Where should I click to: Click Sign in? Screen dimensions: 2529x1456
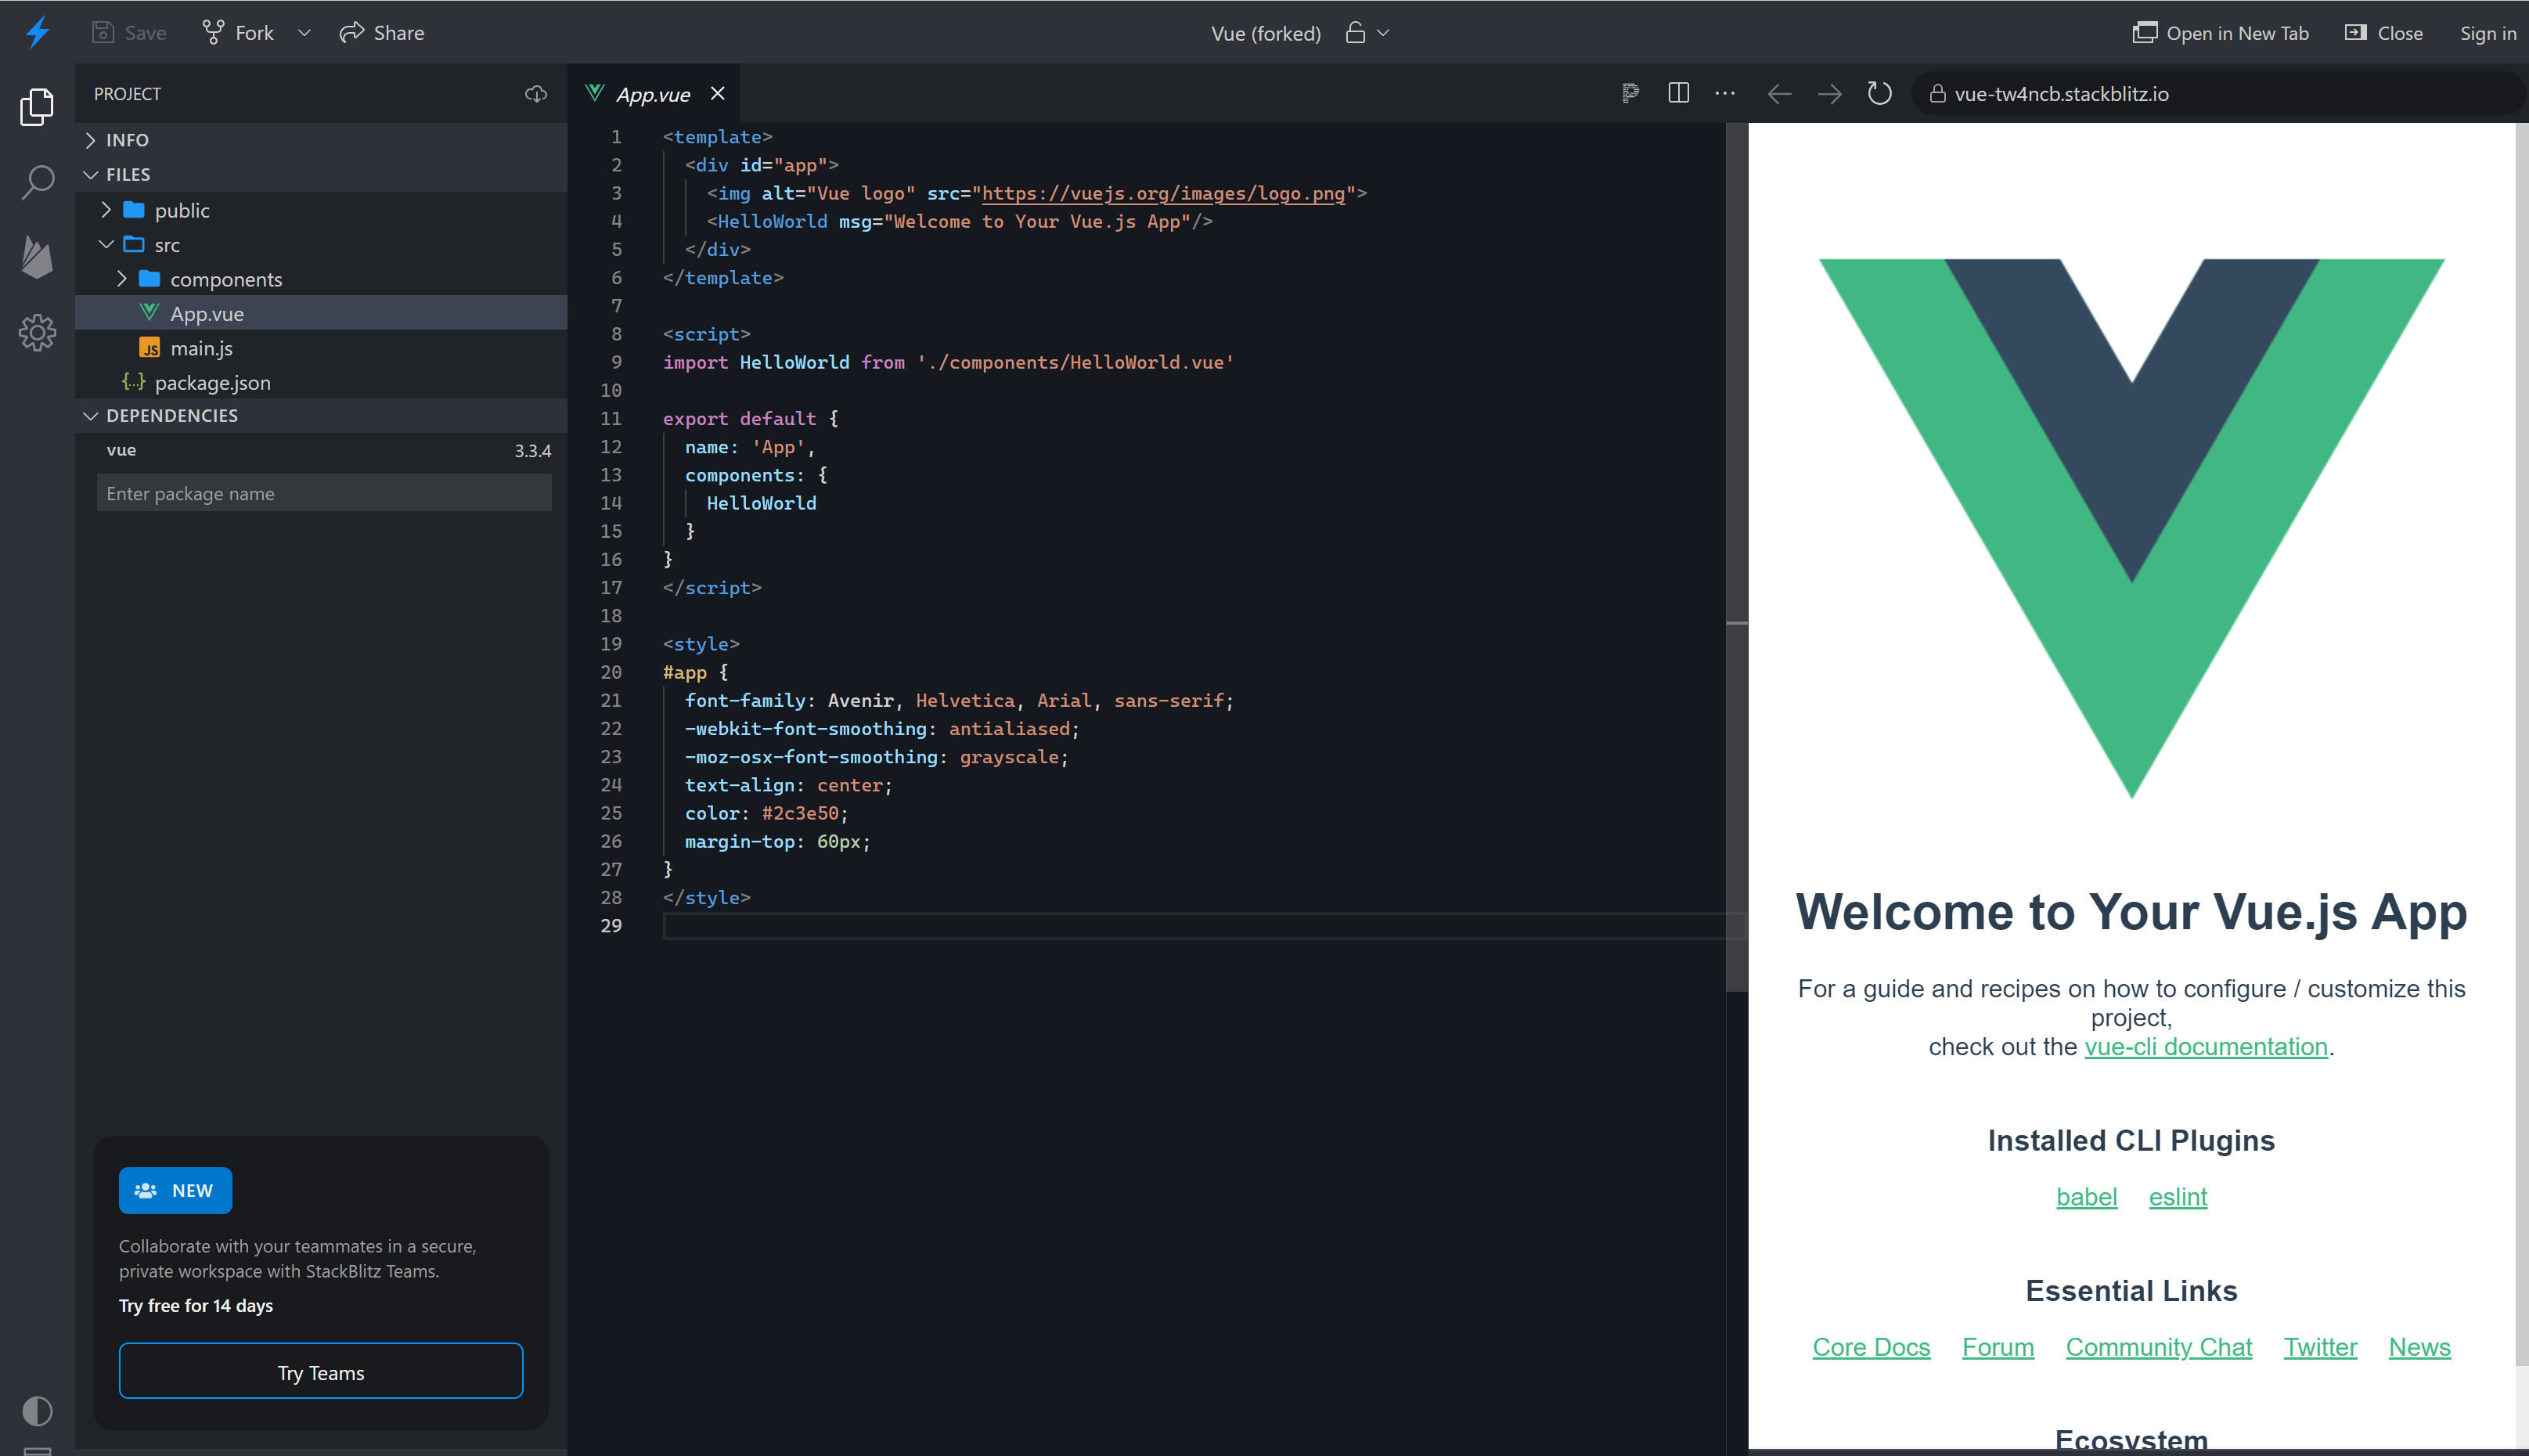(x=2488, y=33)
